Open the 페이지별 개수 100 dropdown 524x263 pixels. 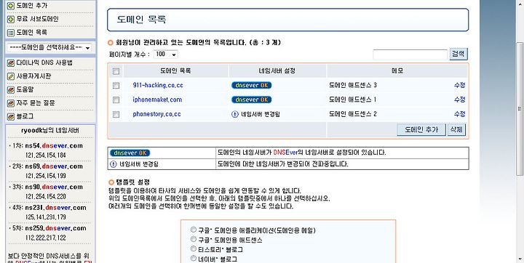tap(166, 54)
